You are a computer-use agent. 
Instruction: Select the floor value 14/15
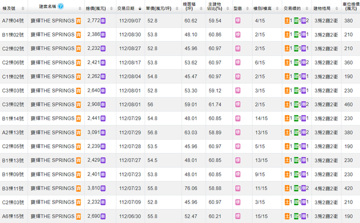coord(261,118)
